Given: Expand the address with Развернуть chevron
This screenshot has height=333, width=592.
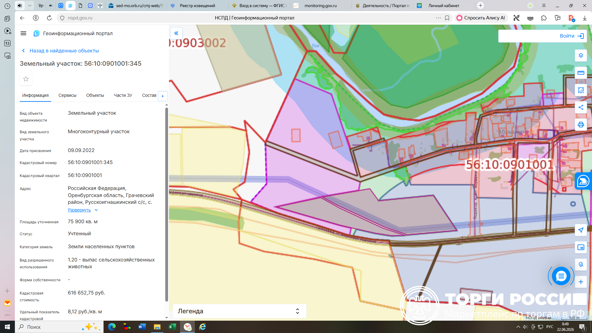Looking at the screenshot, I should [96, 210].
